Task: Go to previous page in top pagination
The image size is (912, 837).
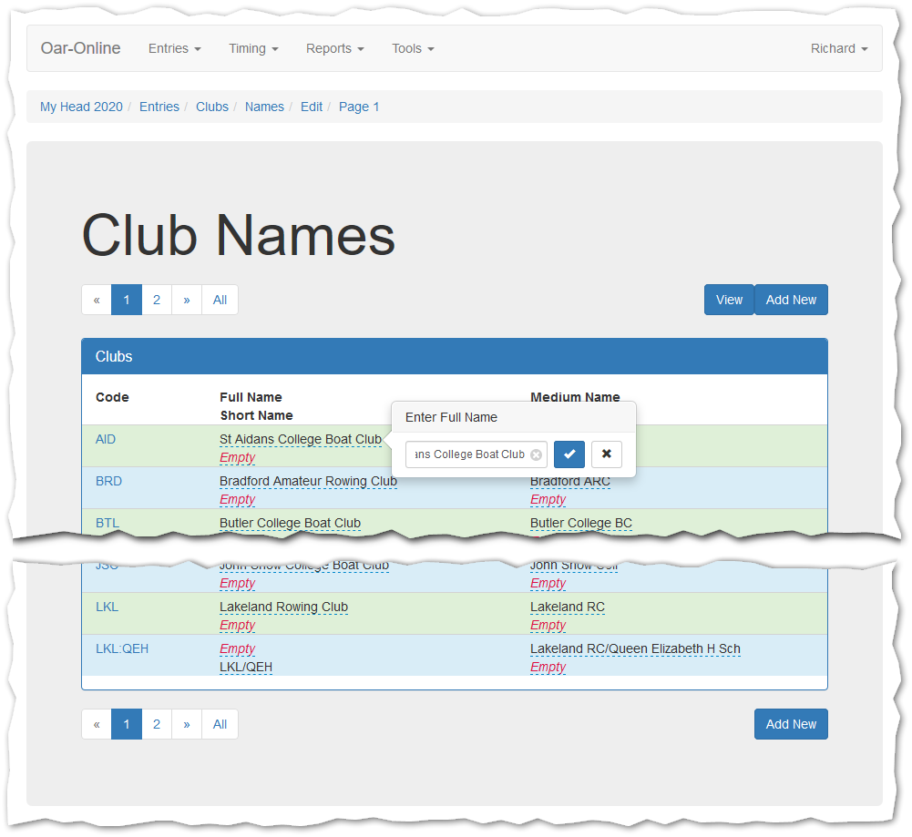Action: (x=97, y=300)
